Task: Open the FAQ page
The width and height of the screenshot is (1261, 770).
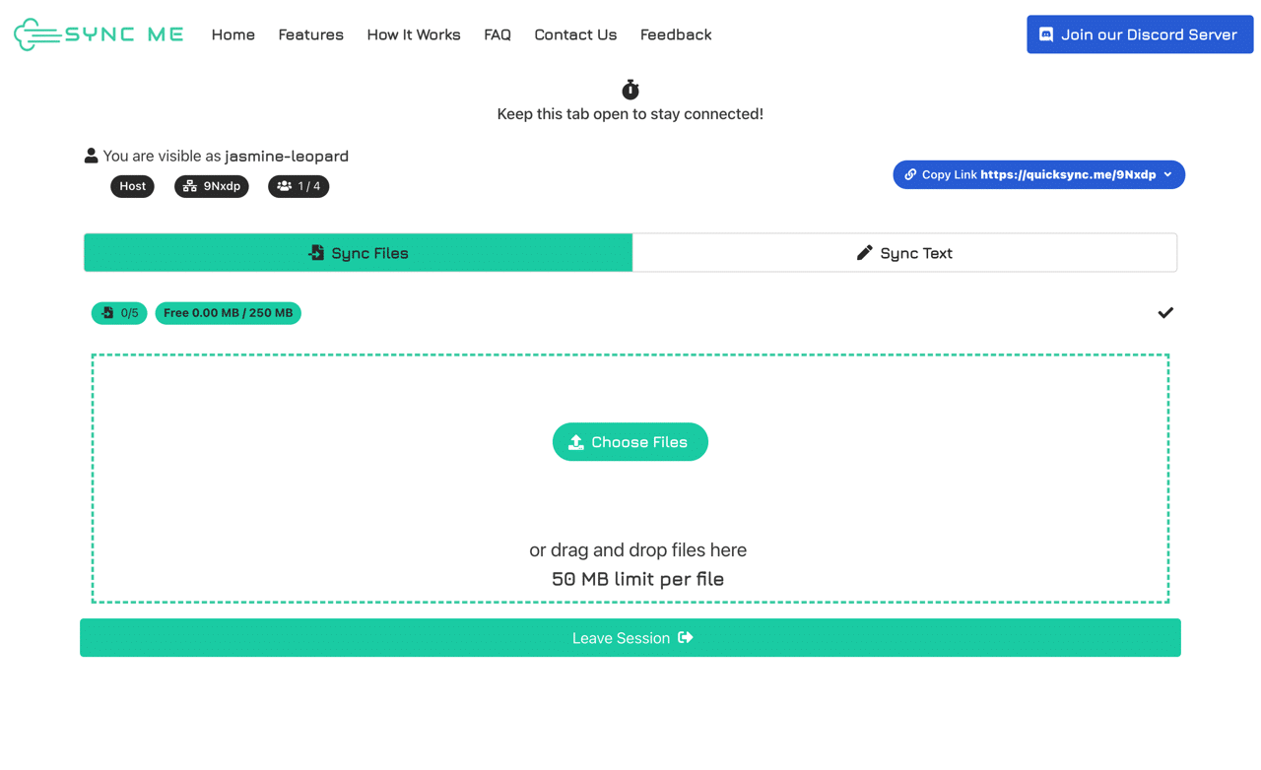Action: tap(498, 34)
